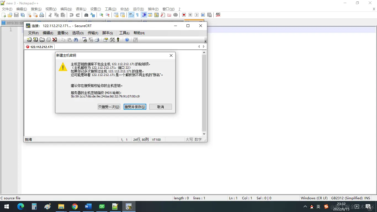Select the 122.112.212.171 session tab

(39, 47)
